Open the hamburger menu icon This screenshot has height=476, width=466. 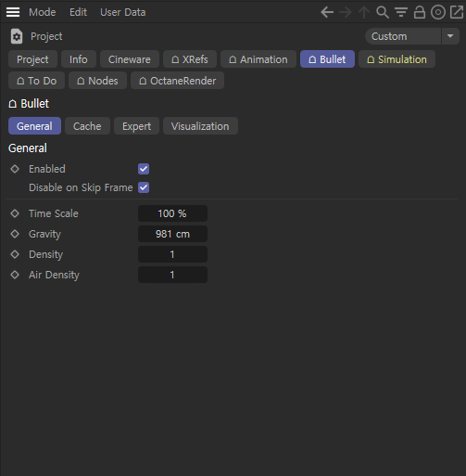(13, 12)
